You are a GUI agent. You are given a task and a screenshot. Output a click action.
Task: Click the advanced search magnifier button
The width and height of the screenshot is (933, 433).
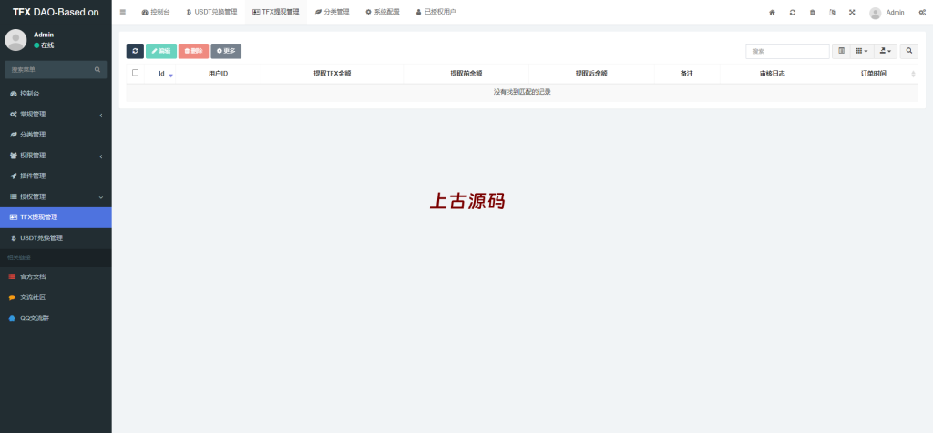click(x=909, y=51)
